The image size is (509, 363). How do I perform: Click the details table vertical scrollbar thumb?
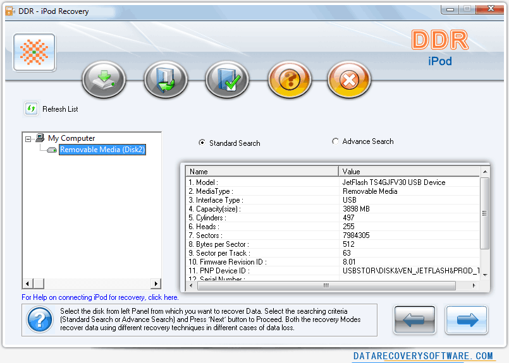click(x=484, y=213)
